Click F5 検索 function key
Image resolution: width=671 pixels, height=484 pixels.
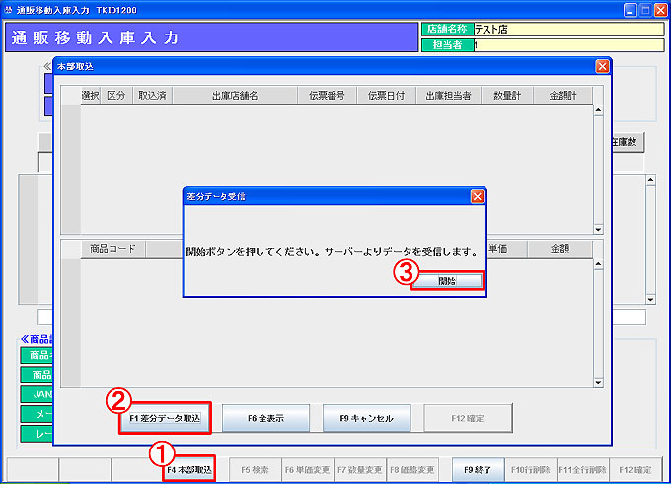click(x=255, y=470)
